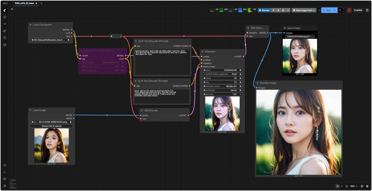372x191 pixels.
Task: Toggle the minimap icon at bottom right
Action: tap(362, 186)
